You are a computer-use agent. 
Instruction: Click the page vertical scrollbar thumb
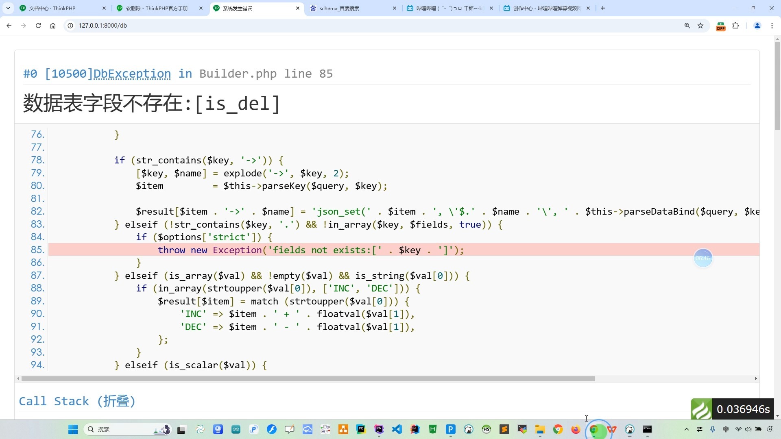pyautogui.click(x=777, y=86)
